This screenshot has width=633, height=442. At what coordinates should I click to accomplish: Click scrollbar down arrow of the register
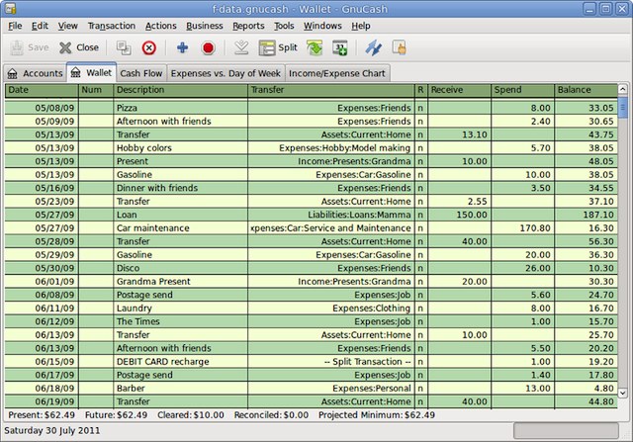point(622,393)
